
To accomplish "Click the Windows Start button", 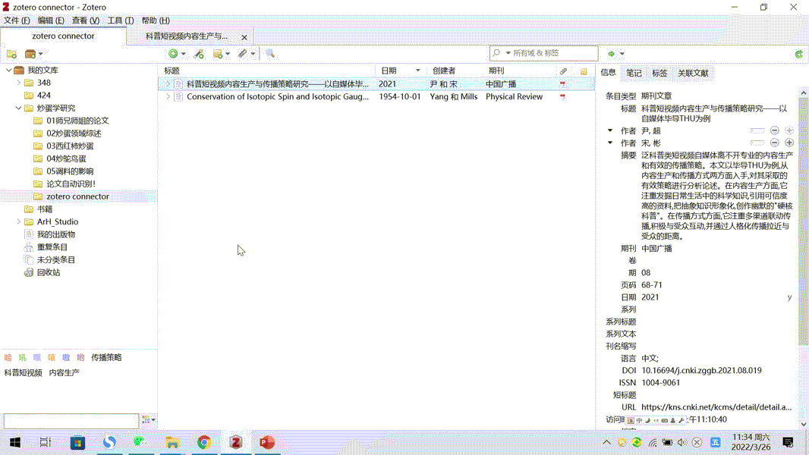I will 15,442.
